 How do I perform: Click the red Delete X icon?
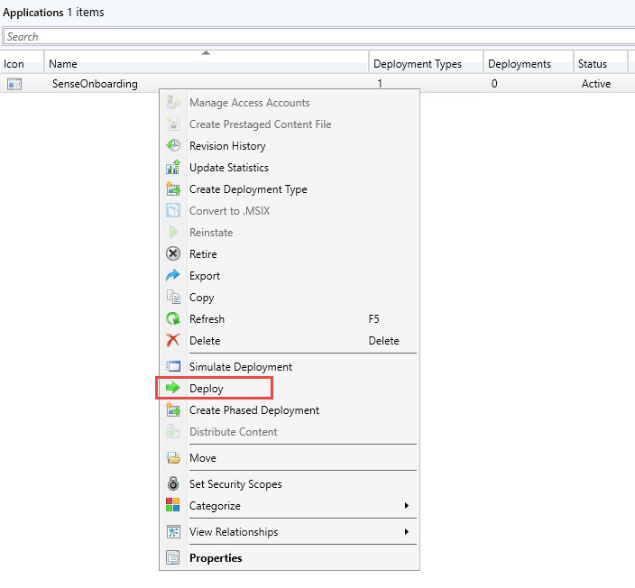(x=174, y=341)
